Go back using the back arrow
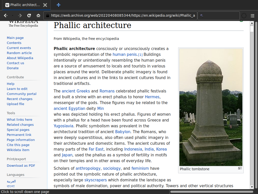The height and width of the screenshot is (194, 258). 6,15
